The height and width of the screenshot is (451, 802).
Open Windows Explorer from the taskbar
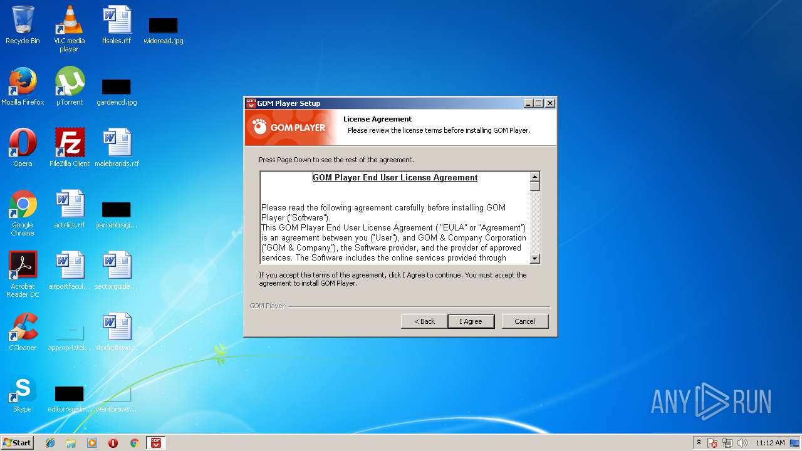coord(71,443)
